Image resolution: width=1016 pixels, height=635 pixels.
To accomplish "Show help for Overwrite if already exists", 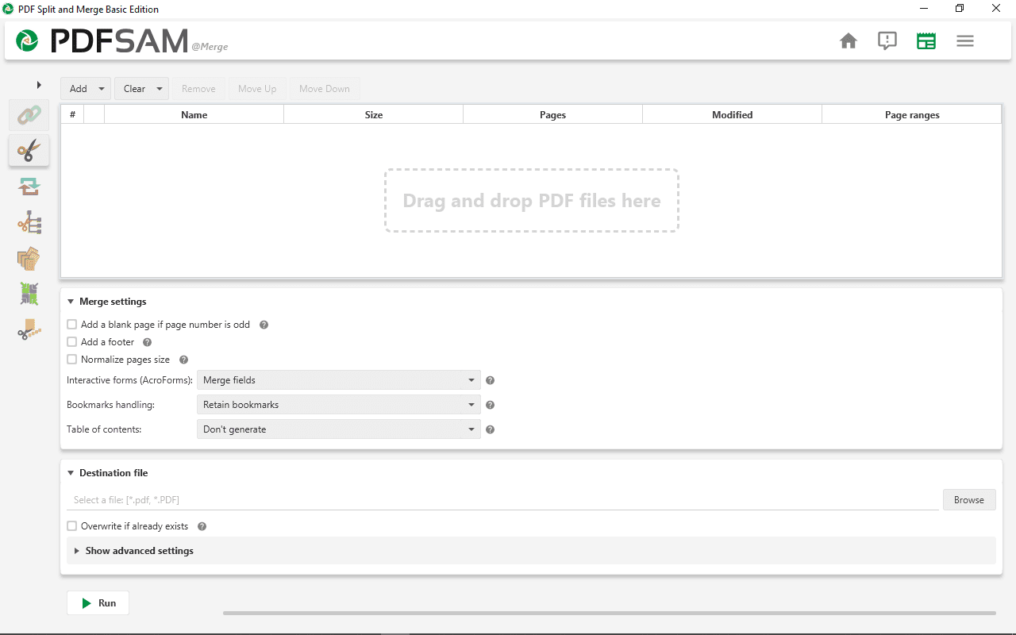I will pyautogui.click(x=202, y=526).
